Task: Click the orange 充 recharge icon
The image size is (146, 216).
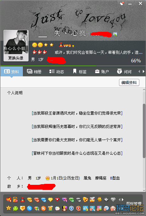Action: coord(43,208)
